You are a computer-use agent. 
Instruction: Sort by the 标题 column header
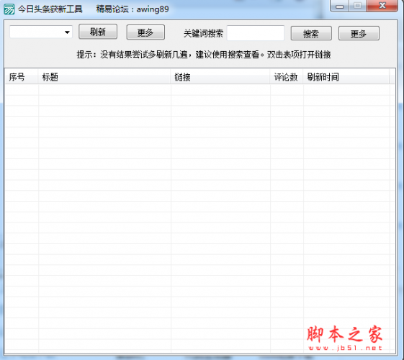tap(104, 77)
